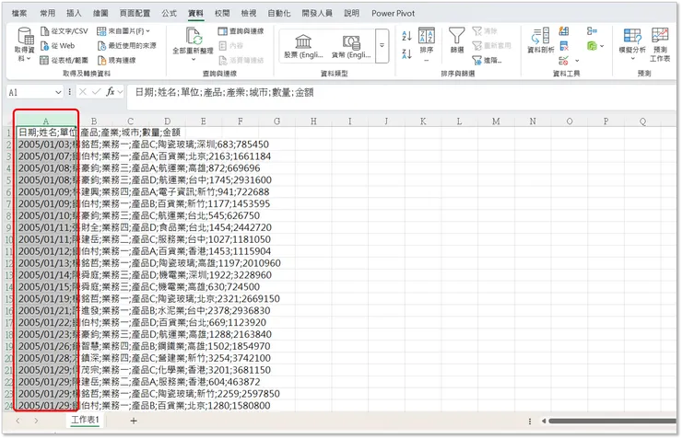
Task: Sort ascending A to Z
Action: coord(406,36)
